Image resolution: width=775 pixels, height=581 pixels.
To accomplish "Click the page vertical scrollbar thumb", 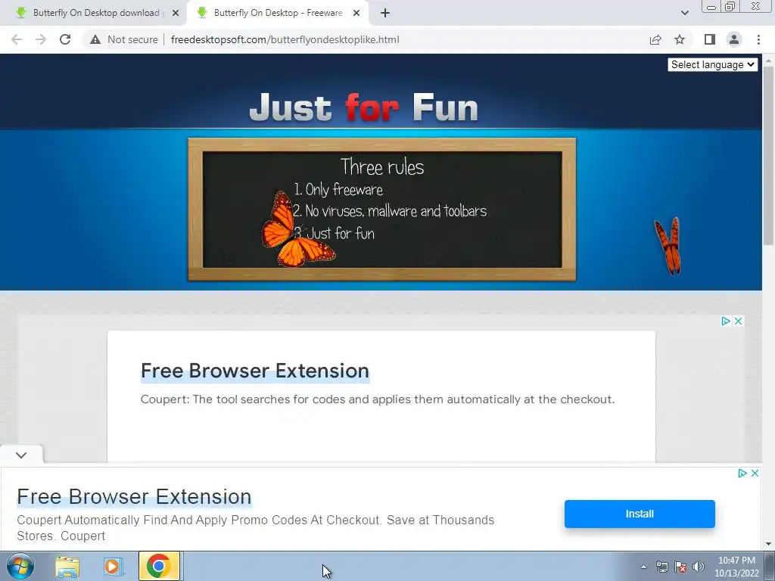I will point(768,156).
